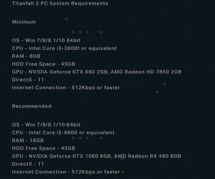Click the OS line under Minimum
215x179 pixels.
(x=46, y=40)
